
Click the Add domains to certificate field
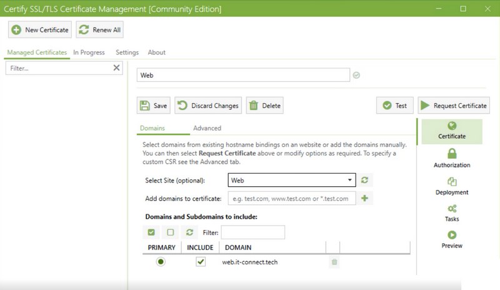[291, 198]
